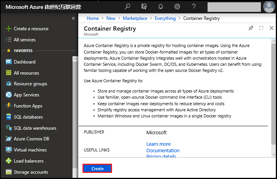Go to Home breadcrumb
Image resolution: width=277 pixels, height=179 pixels.
click(92, 18)
